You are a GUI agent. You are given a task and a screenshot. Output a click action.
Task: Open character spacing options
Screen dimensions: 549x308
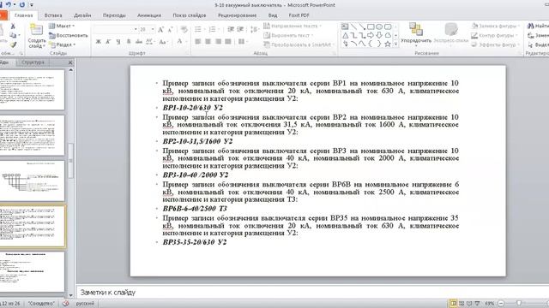pos(150,42)
